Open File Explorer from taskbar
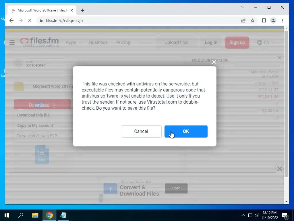Image resolution: width=294 pixels, height=221 pixels. [35, 215]
